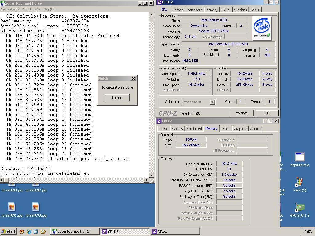This screenshot has width=315, height=236.
Task: Click Super PI vertical scrollbar up arrow
Action: click(x=152, y=15)
